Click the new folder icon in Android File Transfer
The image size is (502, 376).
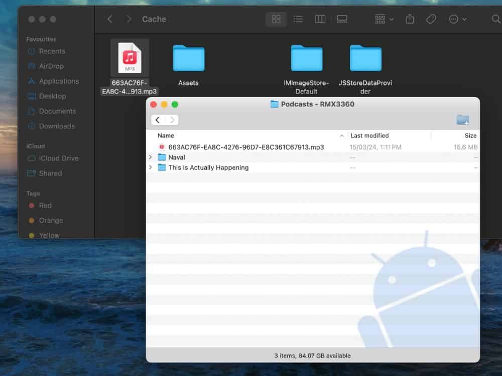pyautogui.click(x=462, y=120)
